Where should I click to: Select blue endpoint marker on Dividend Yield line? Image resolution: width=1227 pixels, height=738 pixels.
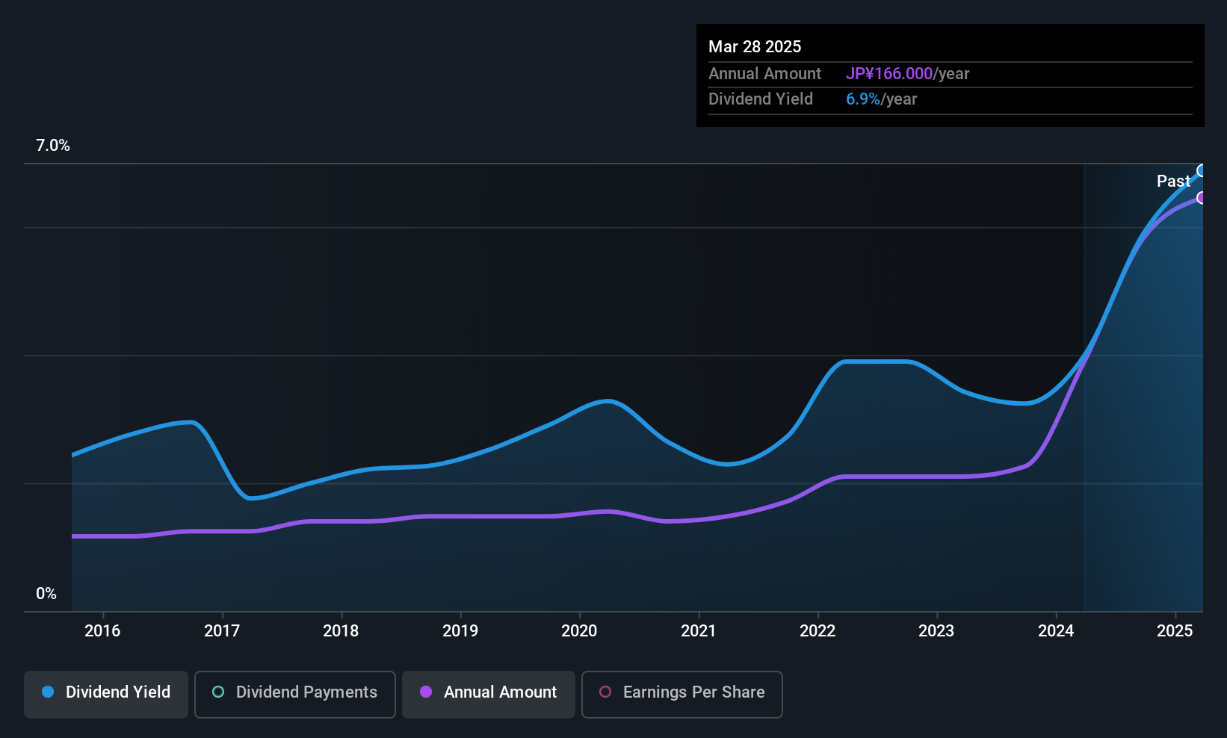1202,171
